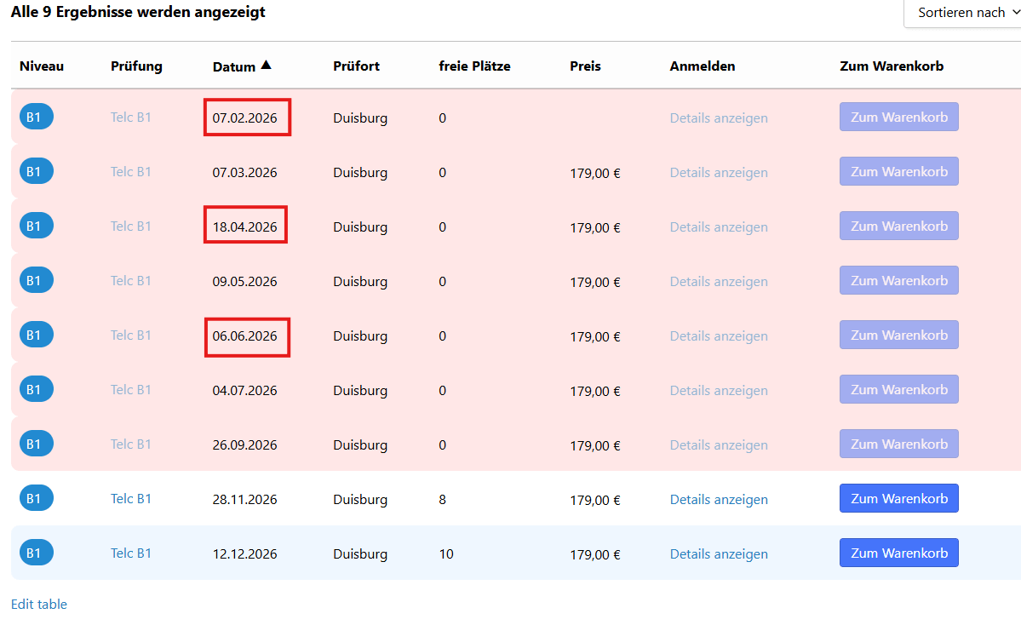This screenshot has height=625, width=1021.
Task: Add the 28.11.2026 exam to Warenkorb
Action: point(898,499)
